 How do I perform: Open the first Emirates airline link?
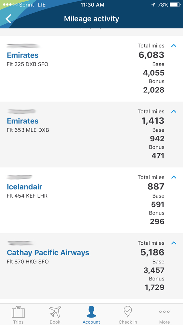tap(22, 55)
